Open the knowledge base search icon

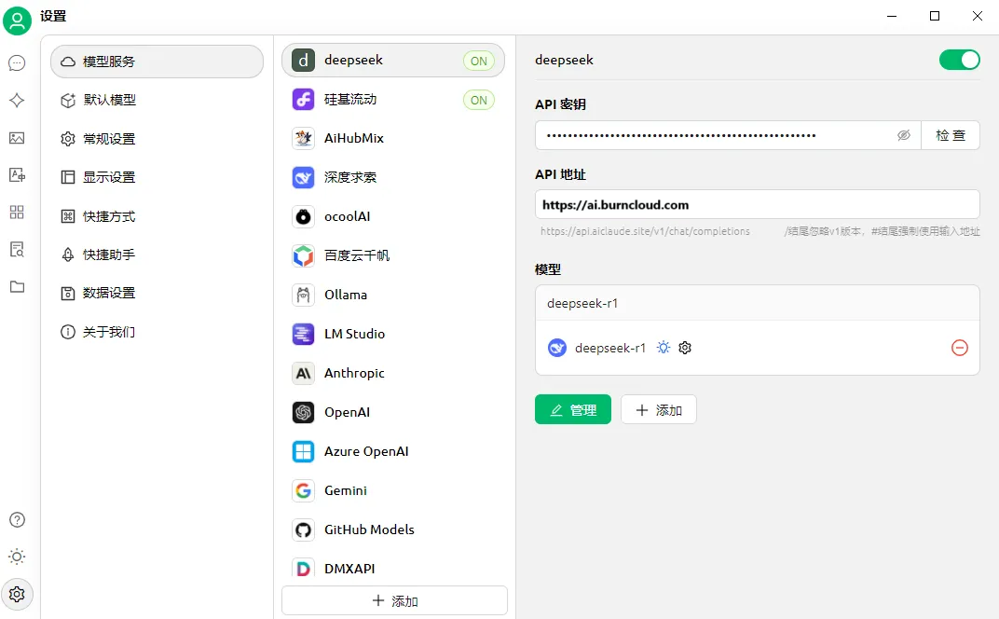[17, 250]
